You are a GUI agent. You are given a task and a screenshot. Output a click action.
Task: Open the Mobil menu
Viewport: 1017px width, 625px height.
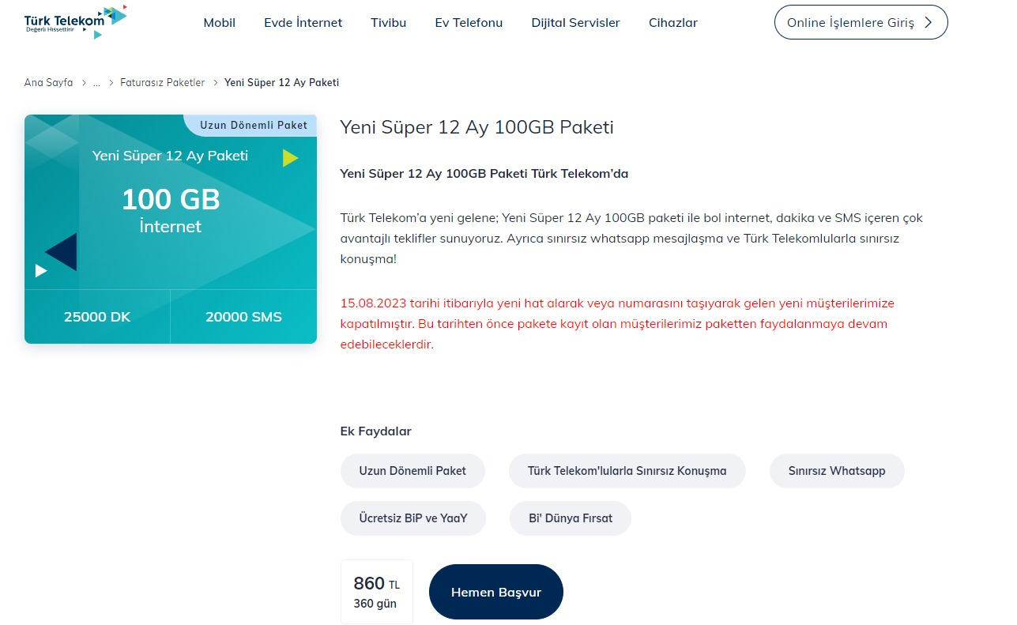click(x=220, y=23)
